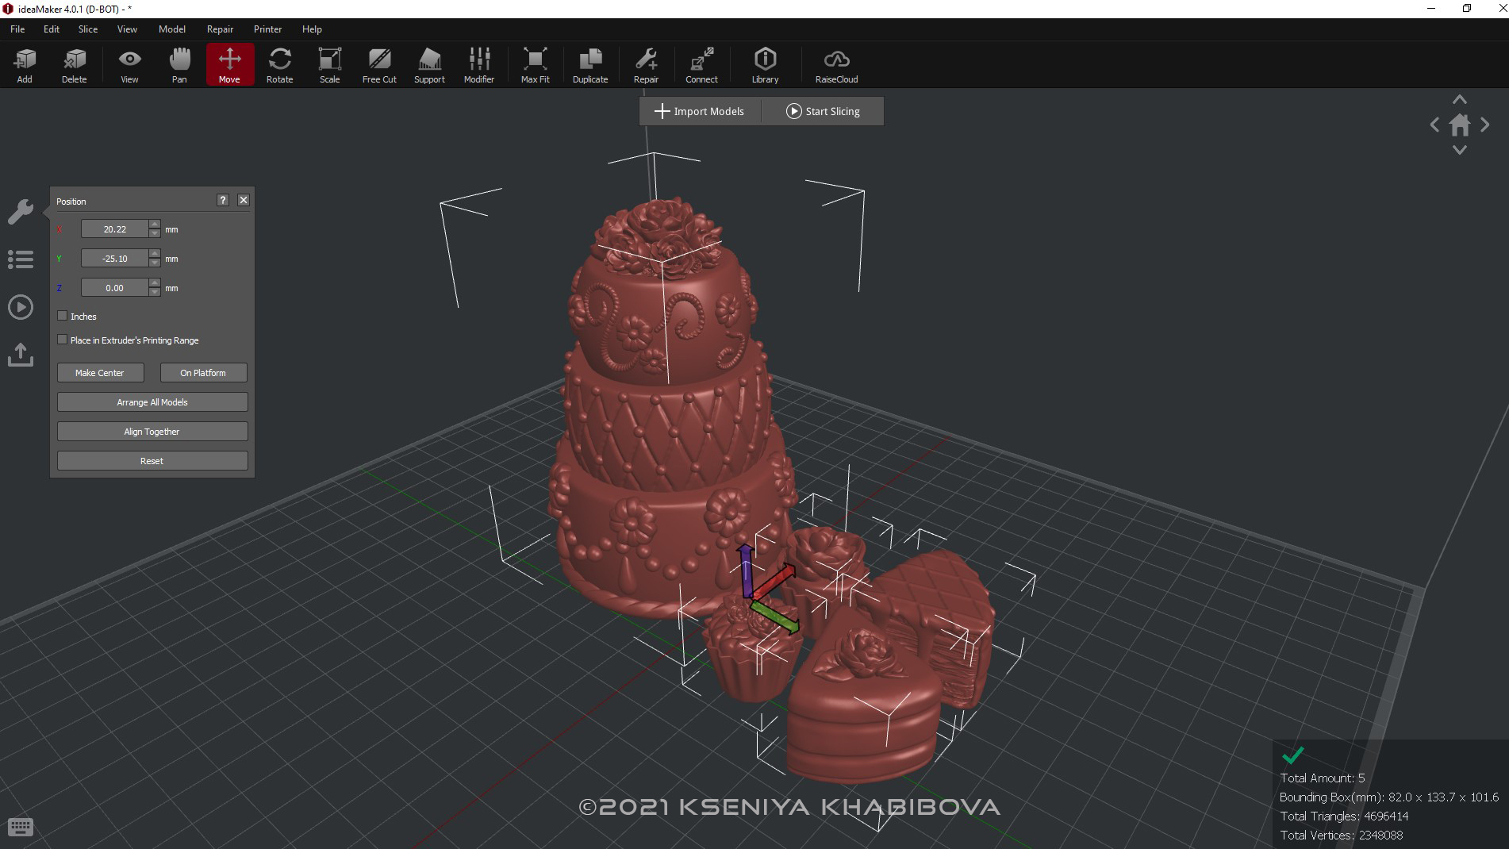
Task: Increment the X position value
Action: 154,225
